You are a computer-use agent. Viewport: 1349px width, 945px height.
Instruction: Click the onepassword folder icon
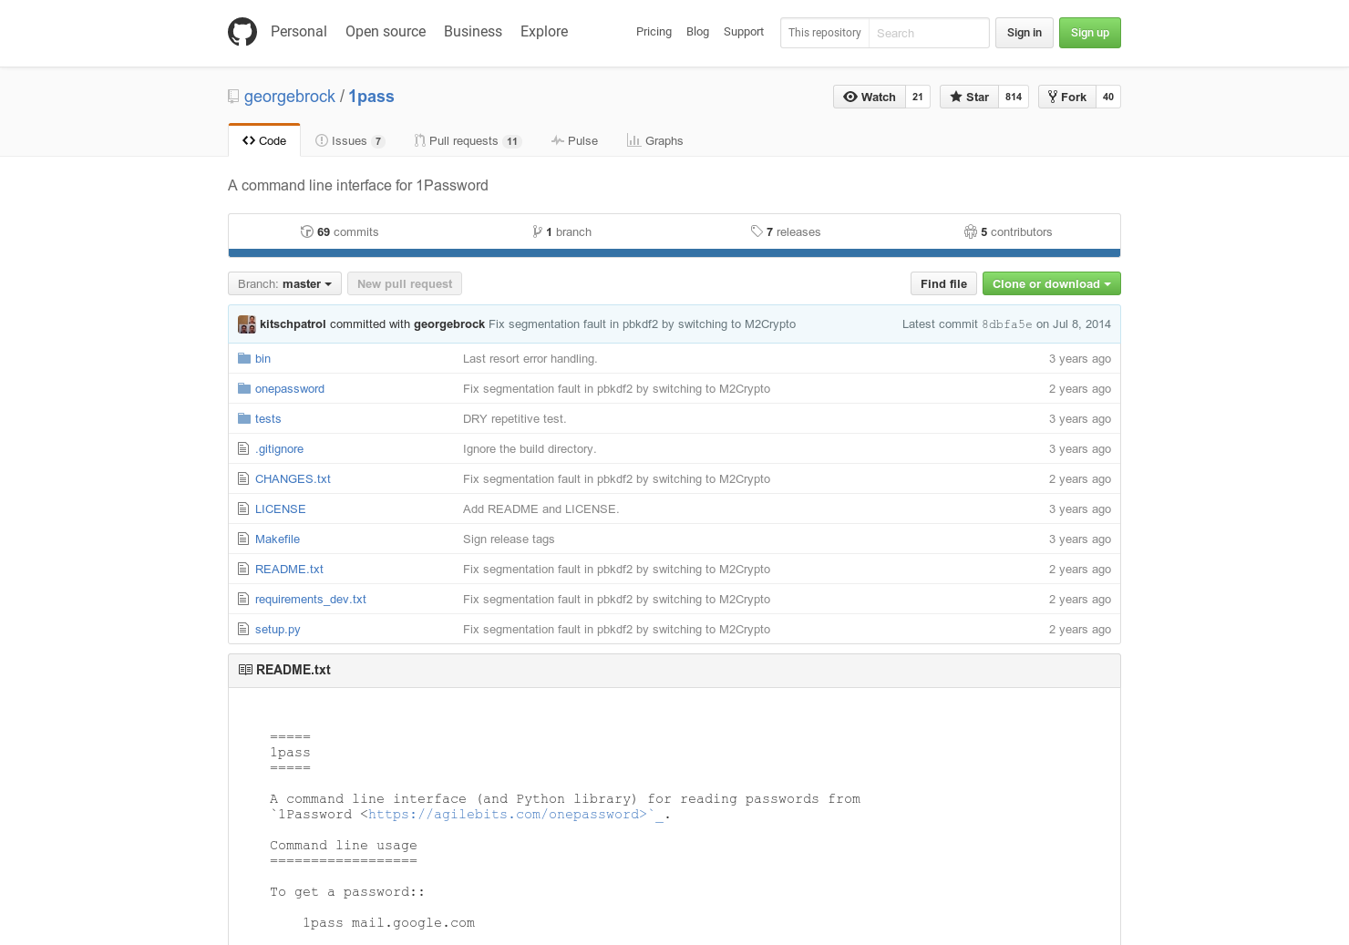click(x=244, y=388)
